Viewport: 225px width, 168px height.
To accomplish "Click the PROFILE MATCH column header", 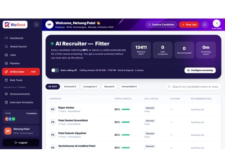I will click(x=123, y=99).
